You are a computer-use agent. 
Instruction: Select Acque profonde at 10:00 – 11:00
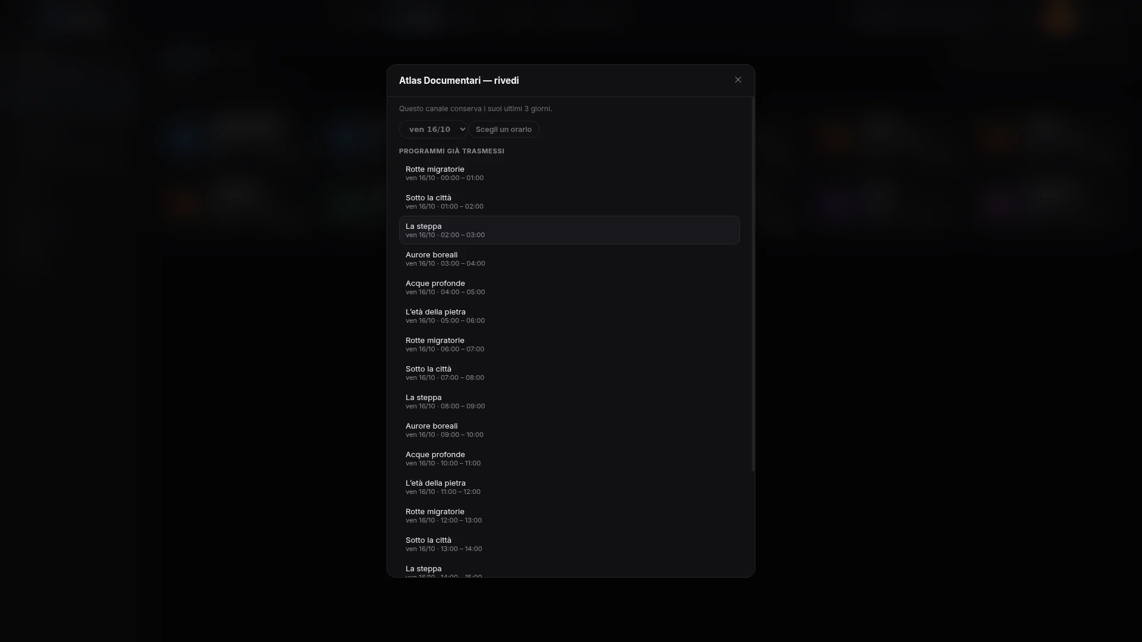(569, 458)
